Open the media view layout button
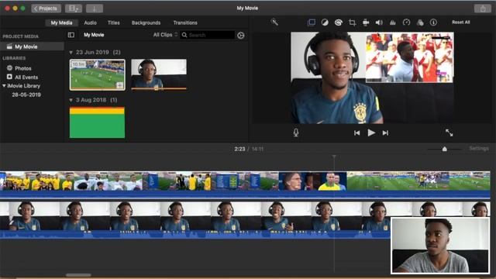This screenshot has height=279, width=496. pos(74,9)
